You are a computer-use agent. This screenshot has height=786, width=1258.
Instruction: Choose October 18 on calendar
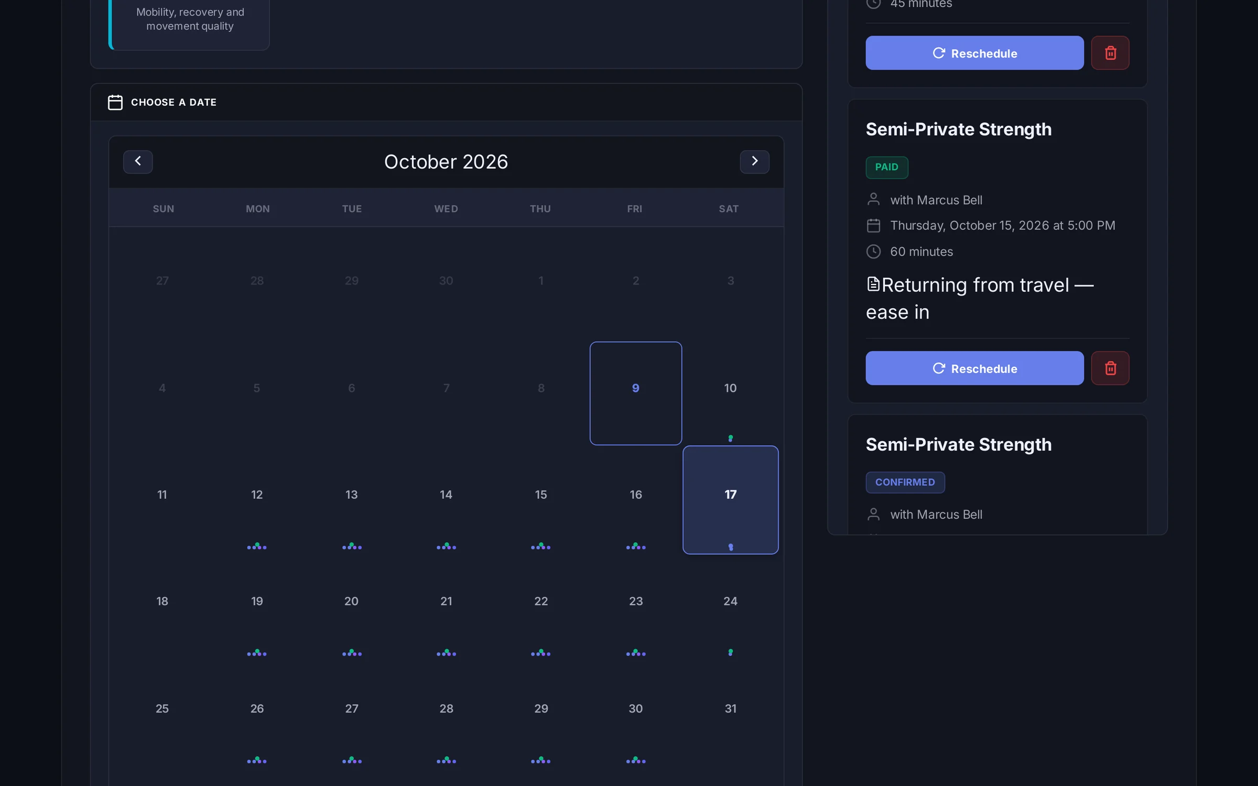162,606
